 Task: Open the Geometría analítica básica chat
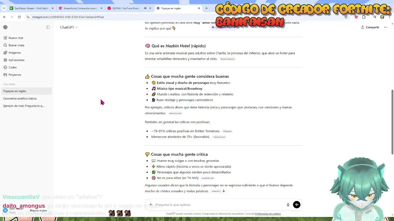pyautogui.click(x=27, y=99)
